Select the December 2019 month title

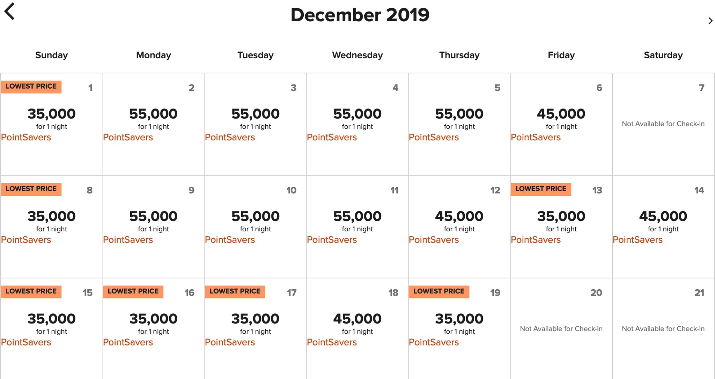(x=360, y=15)
